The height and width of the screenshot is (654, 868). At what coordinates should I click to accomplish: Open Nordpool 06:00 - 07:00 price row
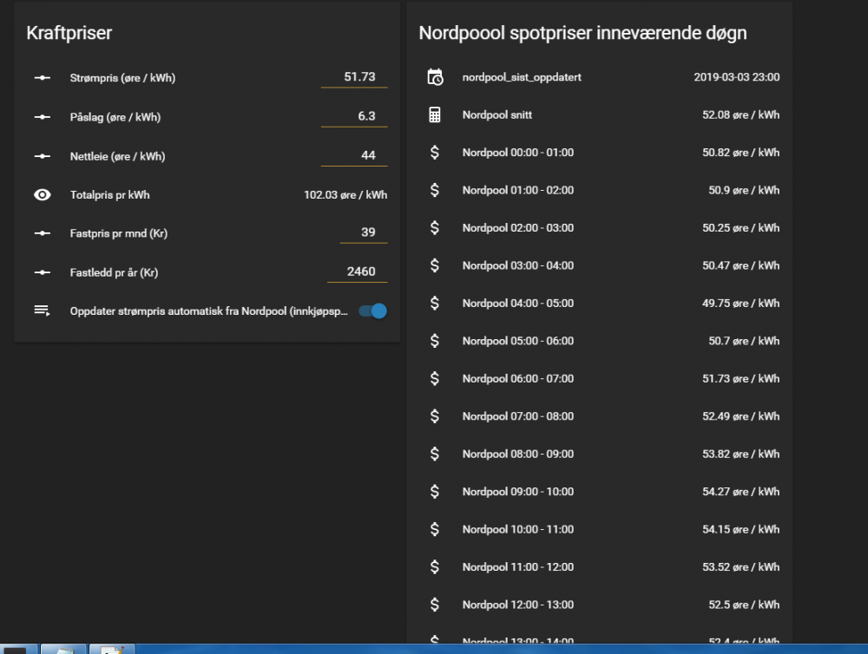pos(517,379)
